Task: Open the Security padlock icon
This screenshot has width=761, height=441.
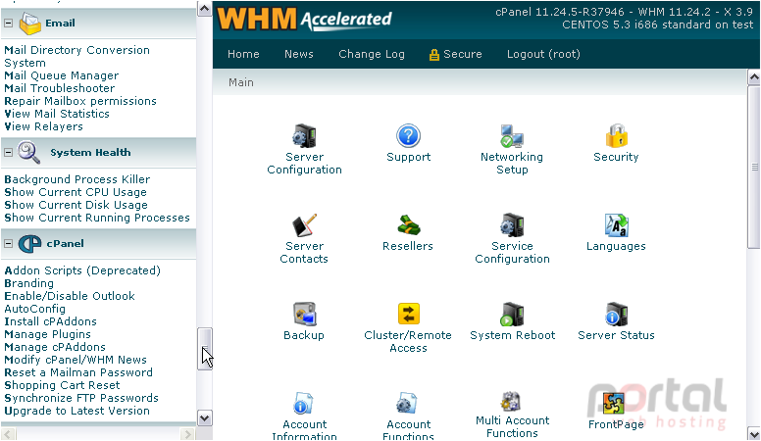Action: [617, 136]
